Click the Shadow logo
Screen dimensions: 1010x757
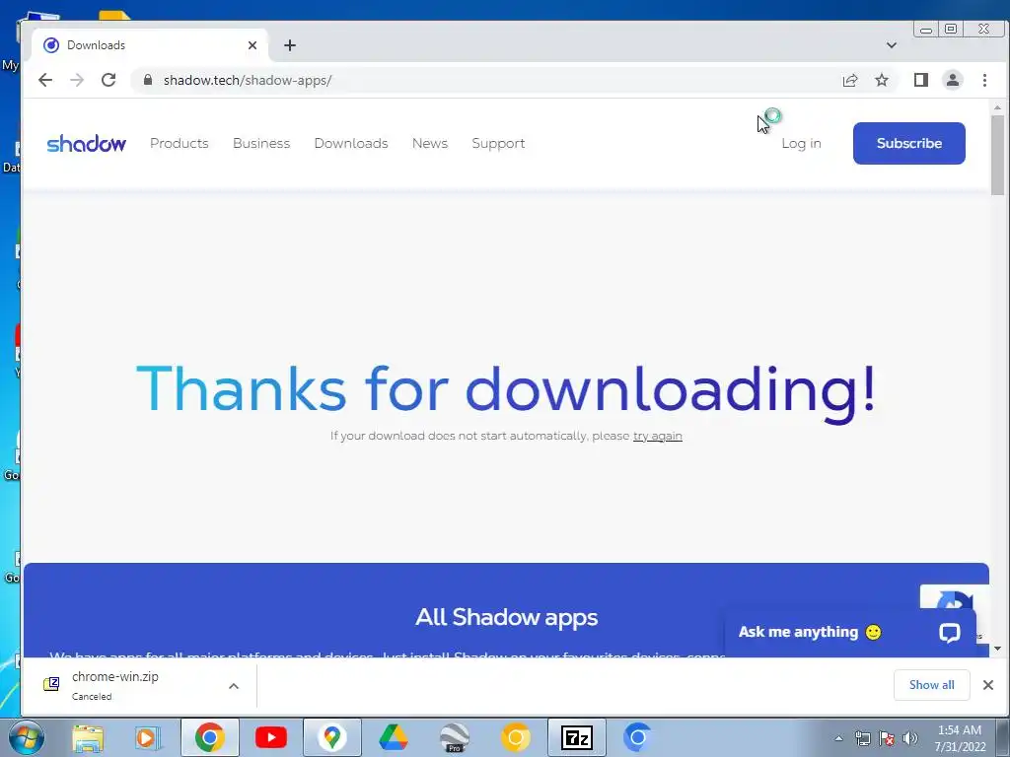click(87, 143)
